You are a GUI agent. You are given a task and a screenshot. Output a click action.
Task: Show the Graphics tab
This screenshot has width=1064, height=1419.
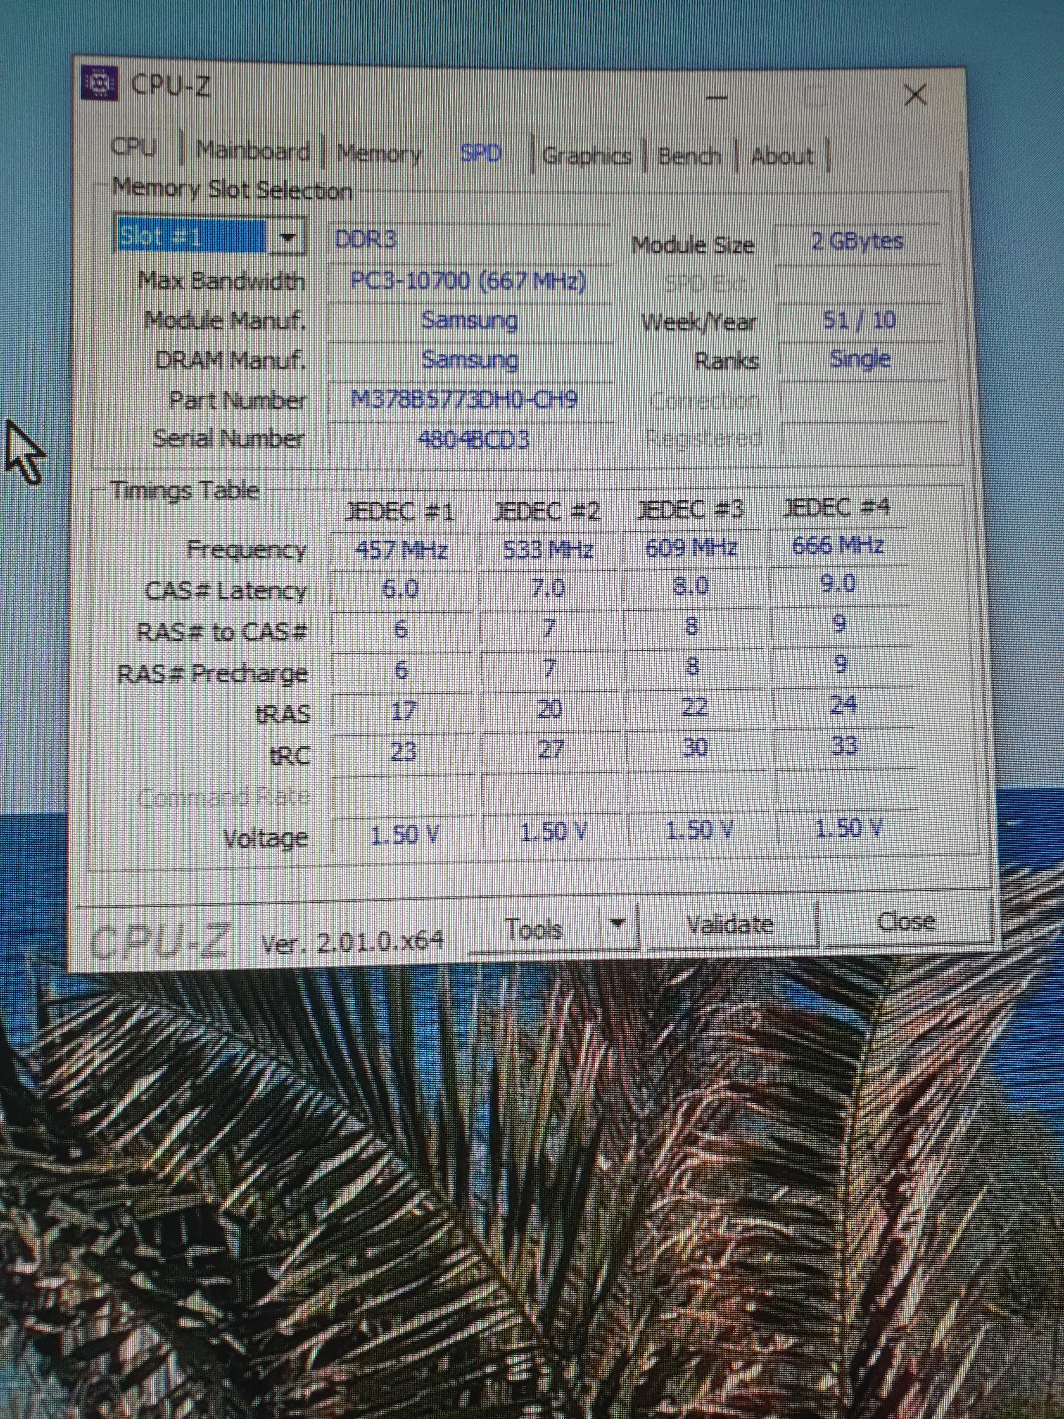[x=586, y=156]
